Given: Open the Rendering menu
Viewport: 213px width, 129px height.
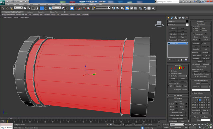Looking at the screenshot, I should coord(72,4).
